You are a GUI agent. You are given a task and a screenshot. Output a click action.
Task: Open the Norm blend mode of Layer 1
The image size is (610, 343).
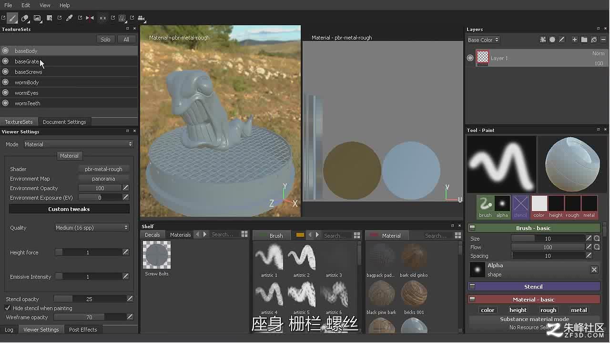click(598, 53)
